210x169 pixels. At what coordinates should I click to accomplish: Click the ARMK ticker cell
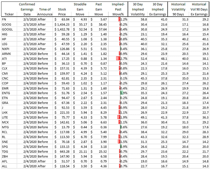pyautogui.click(x=9, y=54)
